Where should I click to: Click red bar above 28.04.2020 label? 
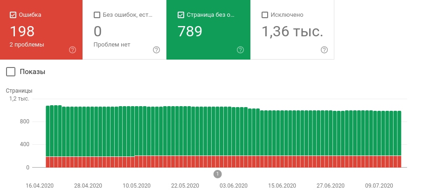coord(88,162)
